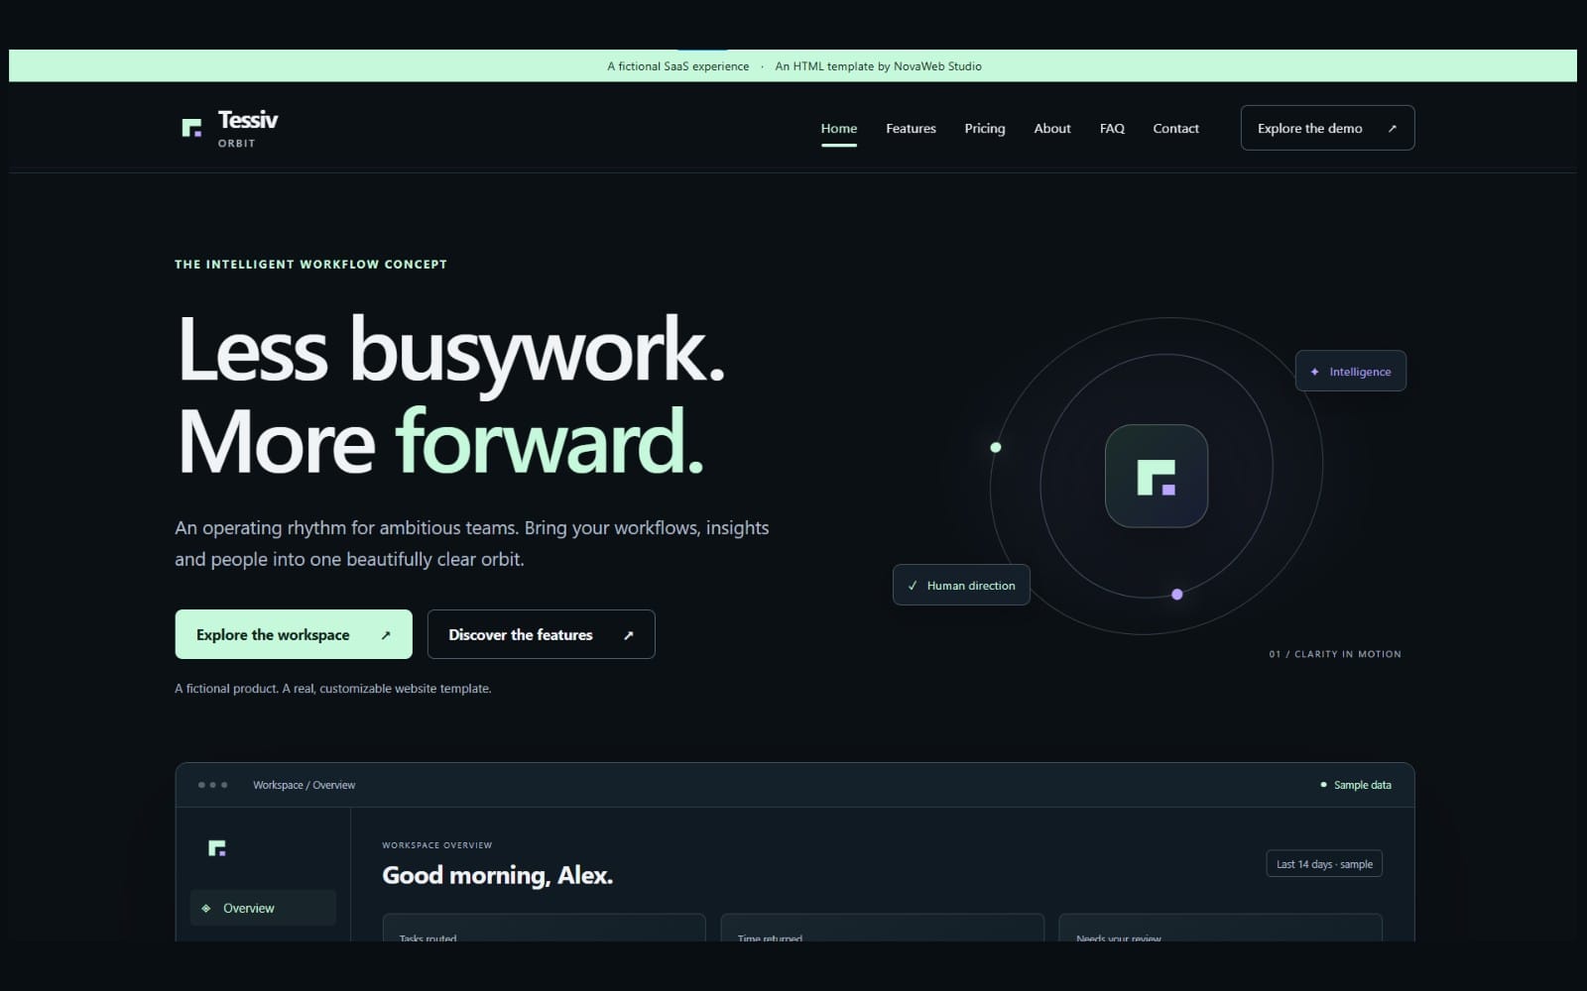Click the arrow icon in Explore the demo
This screenshot has width=1587, height=991.
[x=1392, y=129]
